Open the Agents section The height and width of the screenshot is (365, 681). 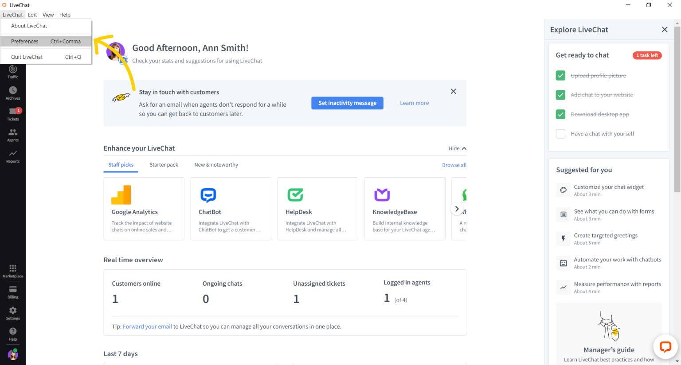tap(13, 135)
